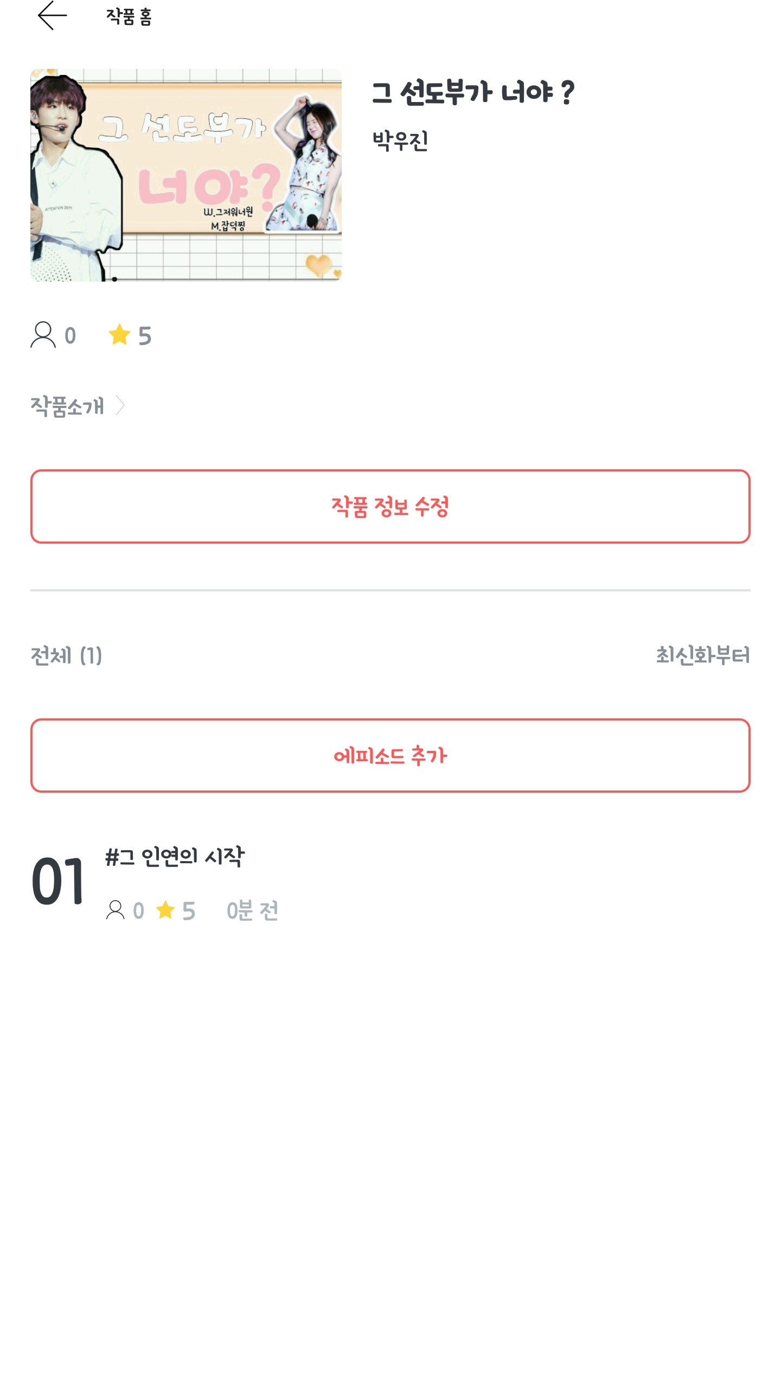Select author name 박우진
The height and width of the screenshot is (1389, 781).
[x=400, y=141]
